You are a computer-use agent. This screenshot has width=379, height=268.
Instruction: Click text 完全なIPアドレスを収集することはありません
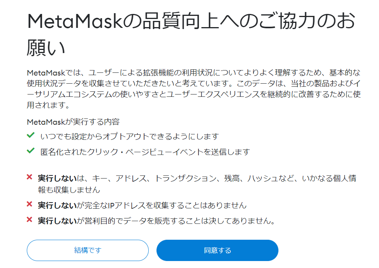(165, 205)
